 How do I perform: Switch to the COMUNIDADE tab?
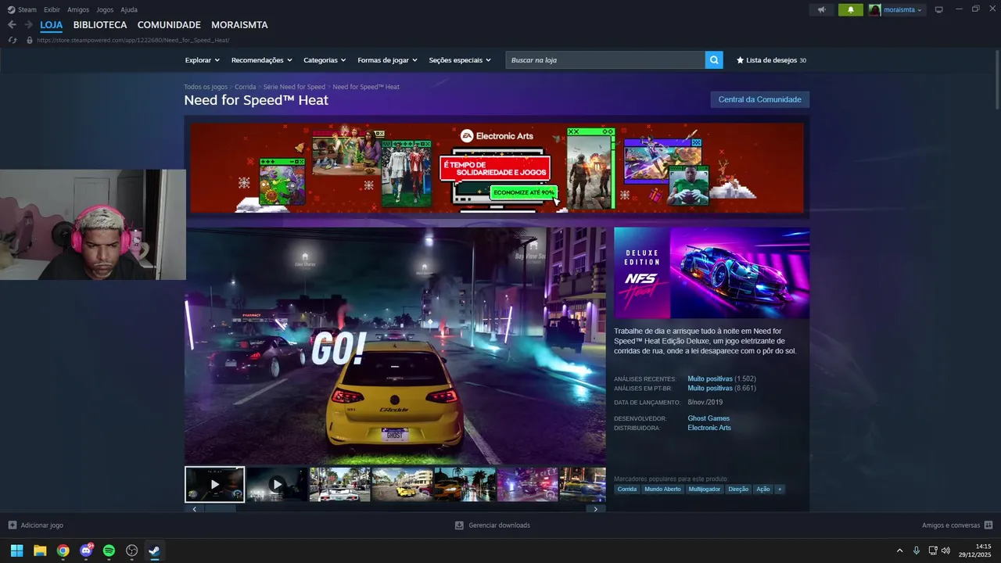point(169,25)
